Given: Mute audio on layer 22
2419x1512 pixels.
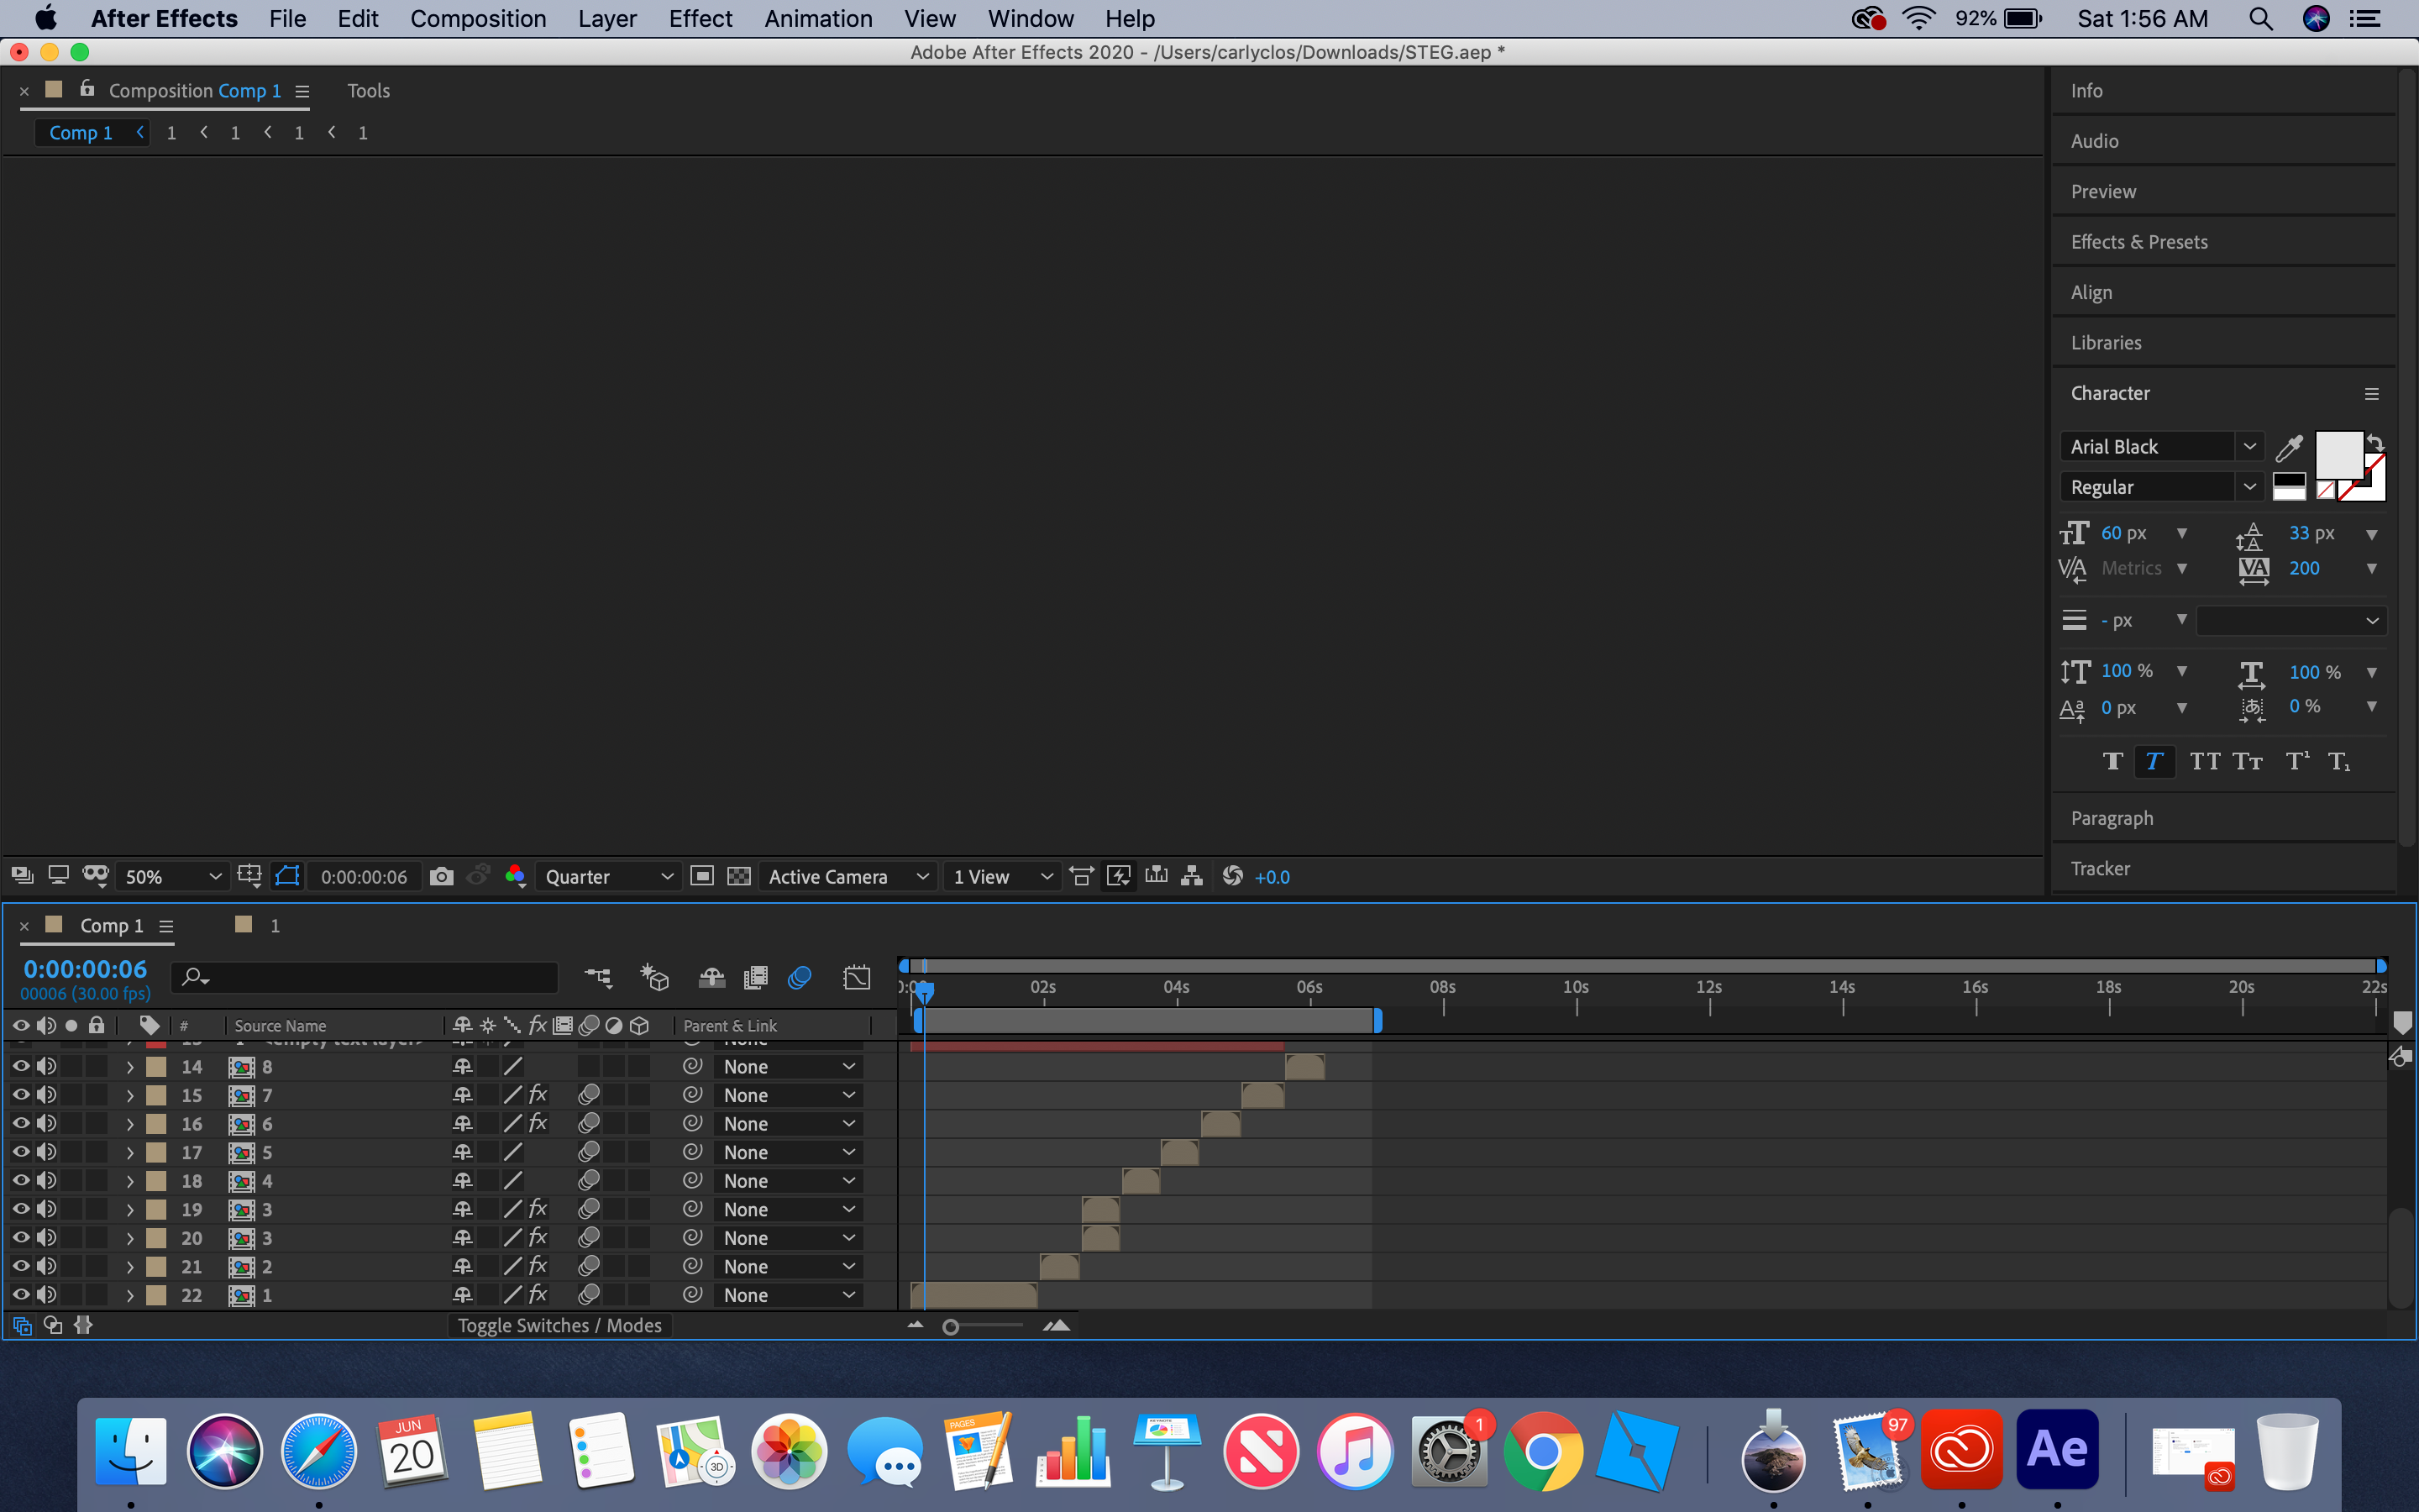Looking at the screenshot, I should (46, 1295).
